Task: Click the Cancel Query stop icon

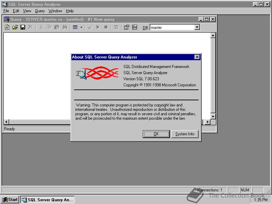Action: (x=106, y=27)
